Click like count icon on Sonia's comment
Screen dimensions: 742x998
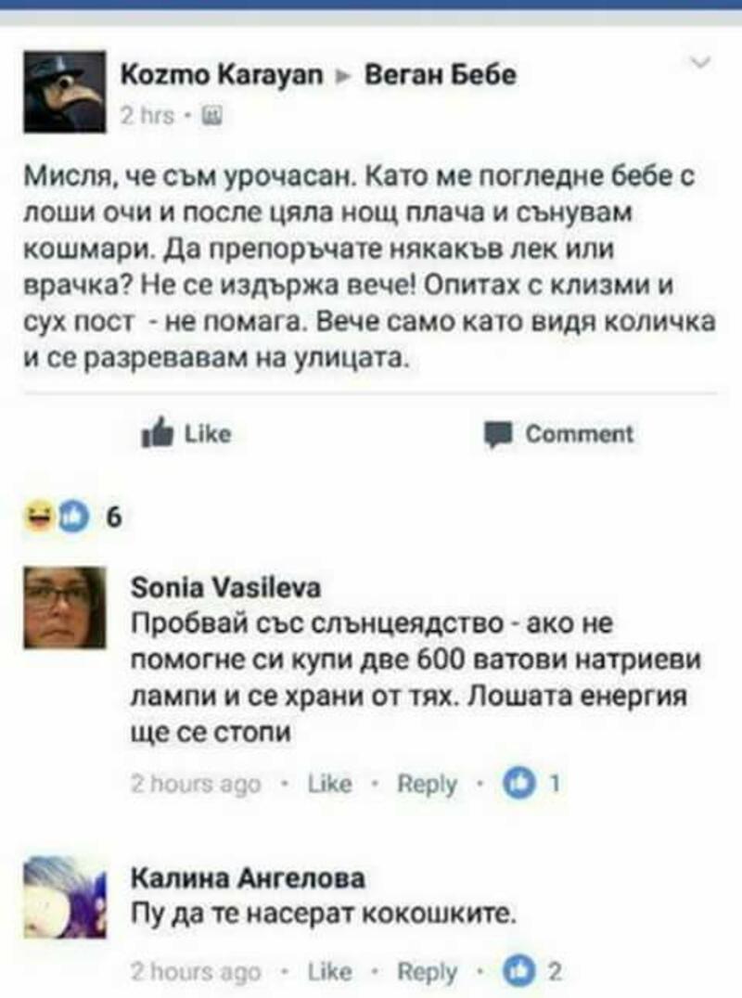pyautogui.click(x=520, y=784)
